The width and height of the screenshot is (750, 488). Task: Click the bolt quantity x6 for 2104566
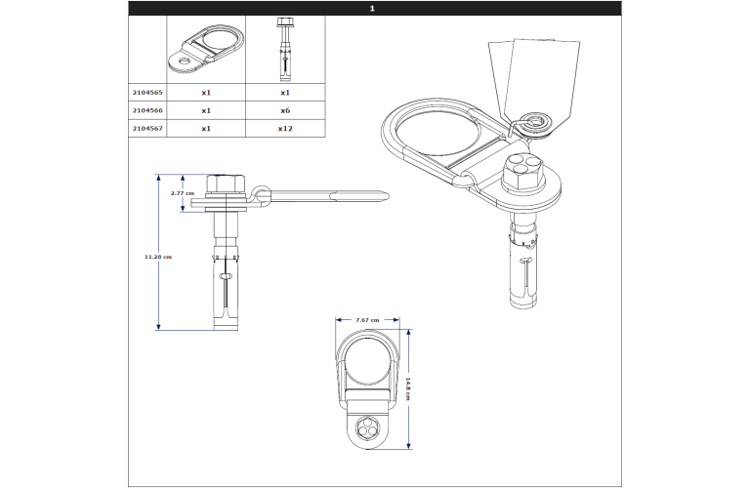(x=285, y=110)
